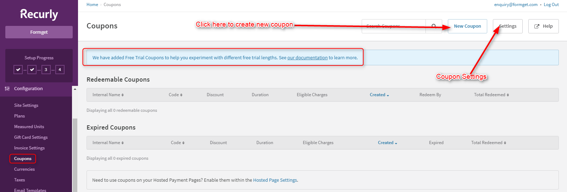Screen dimensions: 567x192
Task: Click the New Coupon button
Action: point(467,26)
